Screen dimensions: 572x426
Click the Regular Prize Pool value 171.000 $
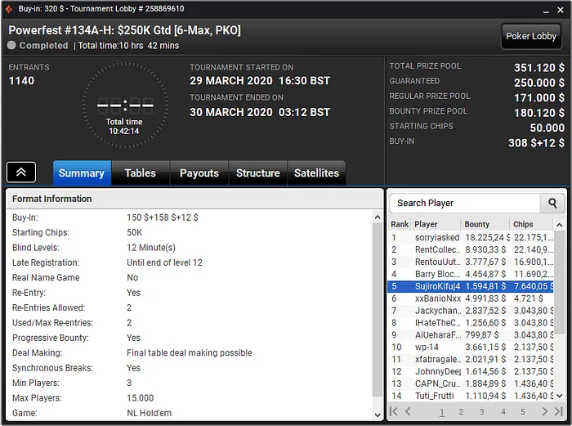tap(538, 98)
